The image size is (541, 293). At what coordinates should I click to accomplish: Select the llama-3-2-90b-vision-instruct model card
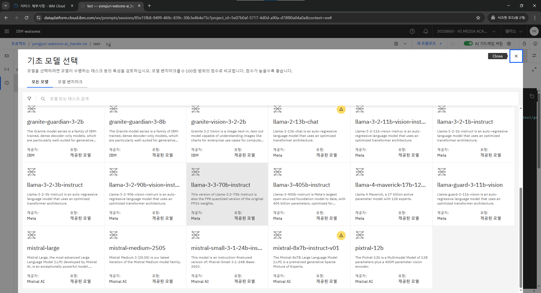[145, 194]
